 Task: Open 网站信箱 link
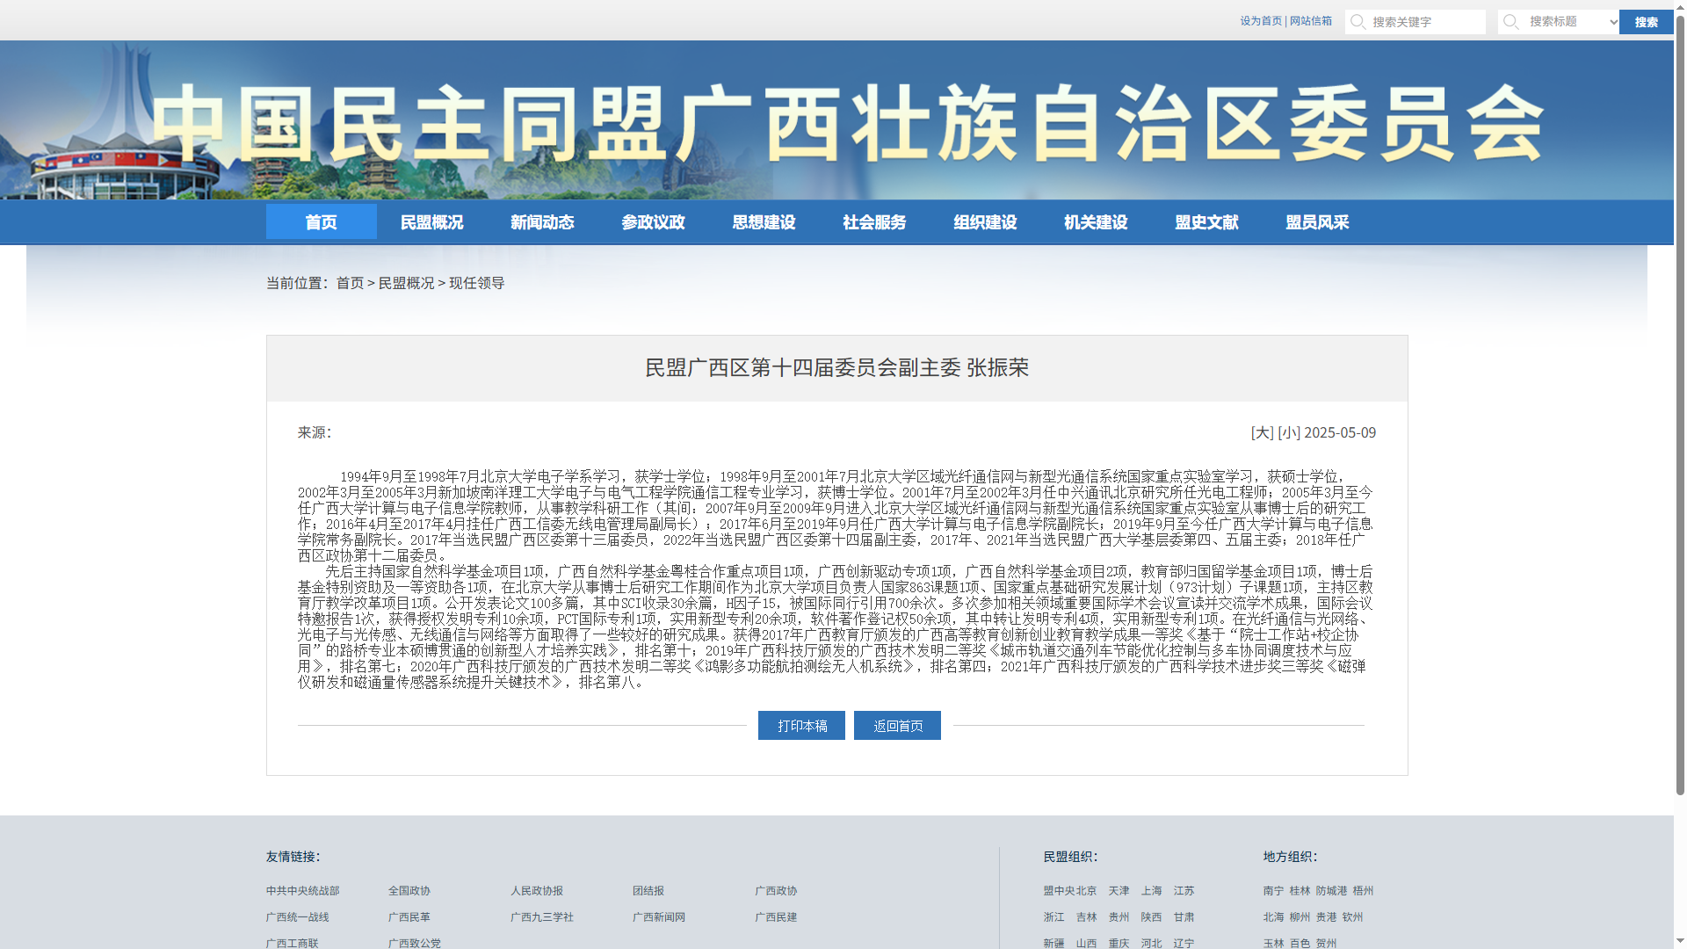[x=1311, y=21]
